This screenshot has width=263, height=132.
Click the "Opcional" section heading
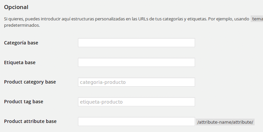click(16, 7)
